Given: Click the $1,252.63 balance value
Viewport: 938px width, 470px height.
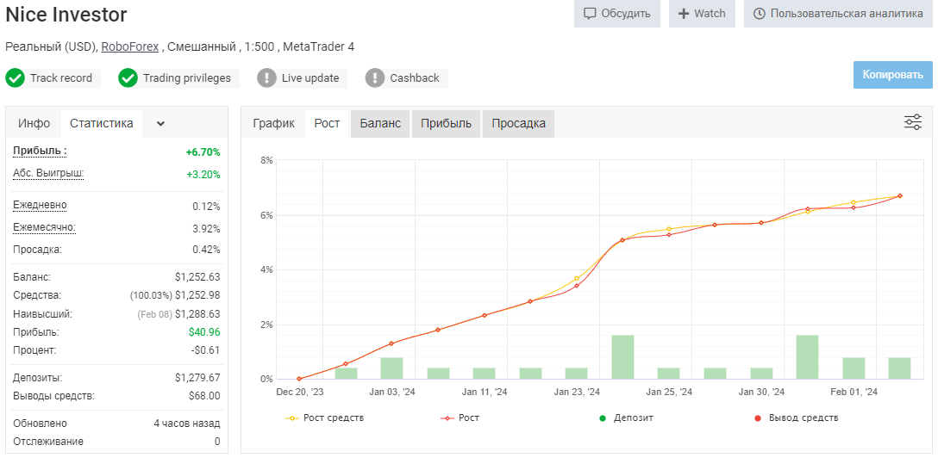Looking at the screenshot, I should [x=197, y=277].
